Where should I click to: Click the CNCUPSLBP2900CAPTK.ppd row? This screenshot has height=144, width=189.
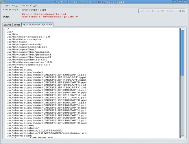(46, 100)
